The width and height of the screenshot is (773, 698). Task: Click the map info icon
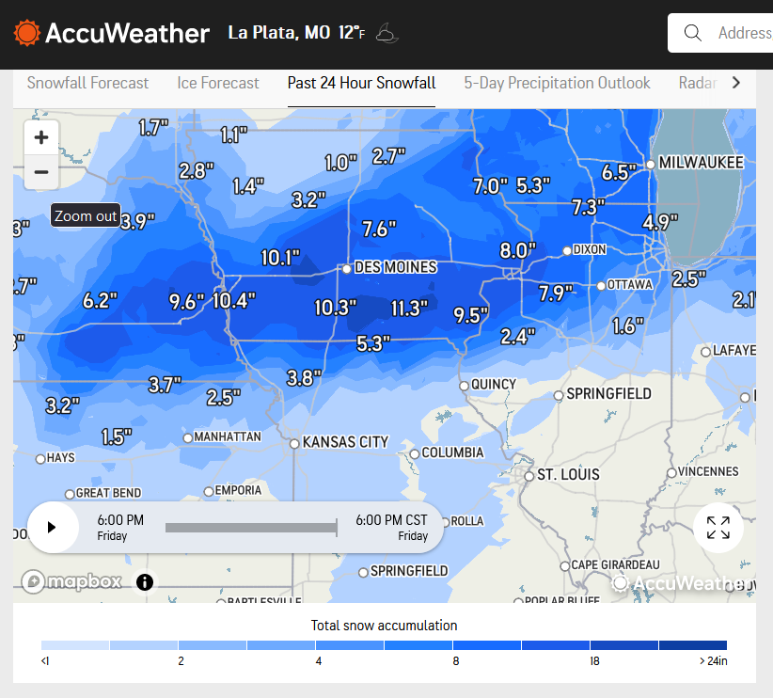click(x=145, y=582)
